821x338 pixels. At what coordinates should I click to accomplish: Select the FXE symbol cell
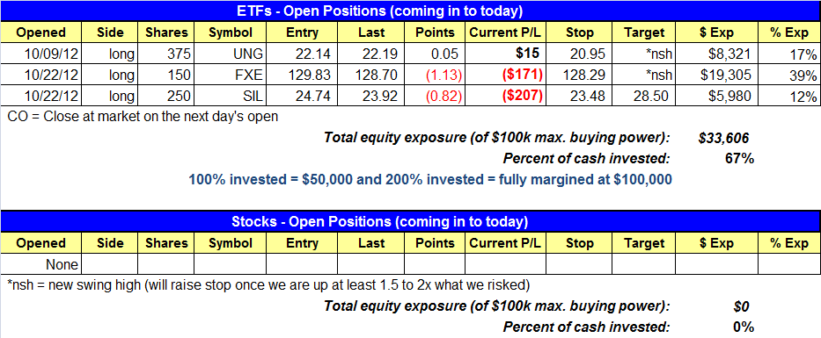(231, 76)
